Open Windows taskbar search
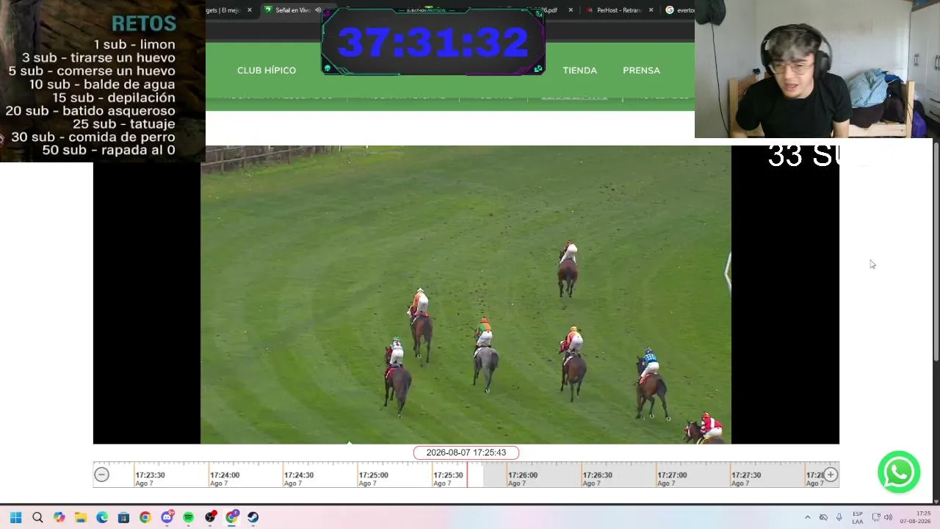 (37, 517)
